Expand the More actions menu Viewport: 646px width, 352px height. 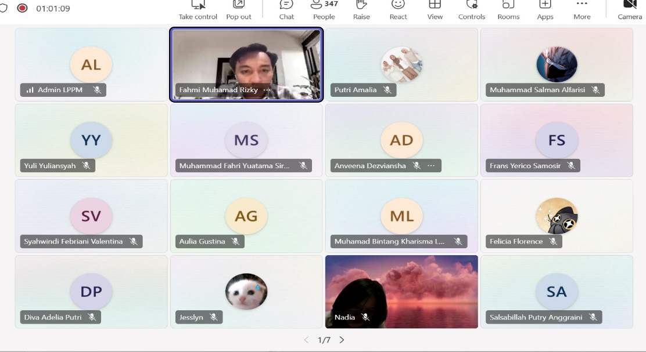582,10
